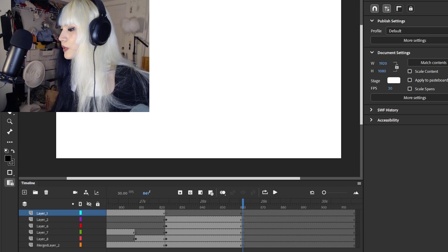Select Layer_7 in the Timeline
448x252 pixels.
click(x=42, y=232)
